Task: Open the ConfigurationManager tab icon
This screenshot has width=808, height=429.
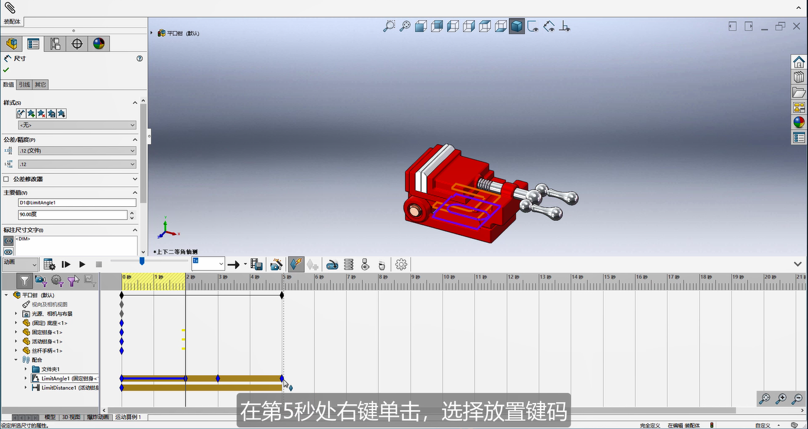Action: pyautogui.click(x=55, y=44)
